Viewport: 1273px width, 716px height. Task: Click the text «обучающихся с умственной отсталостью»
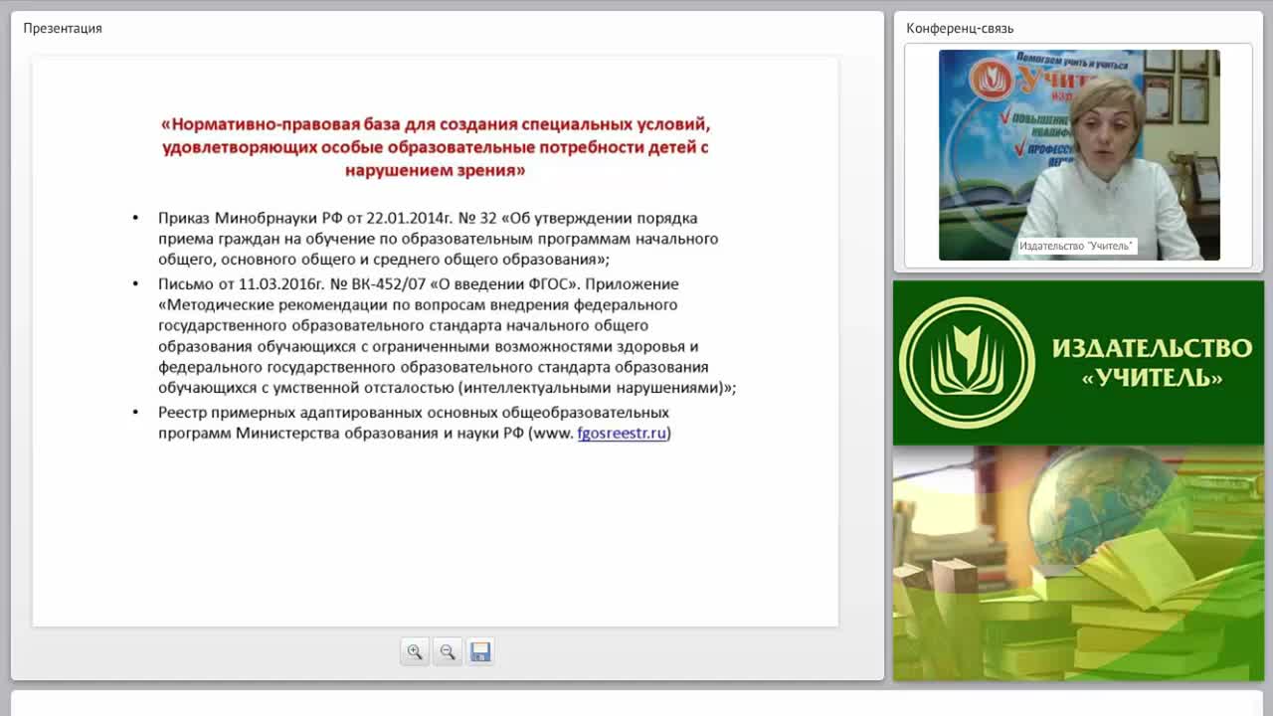306,388
